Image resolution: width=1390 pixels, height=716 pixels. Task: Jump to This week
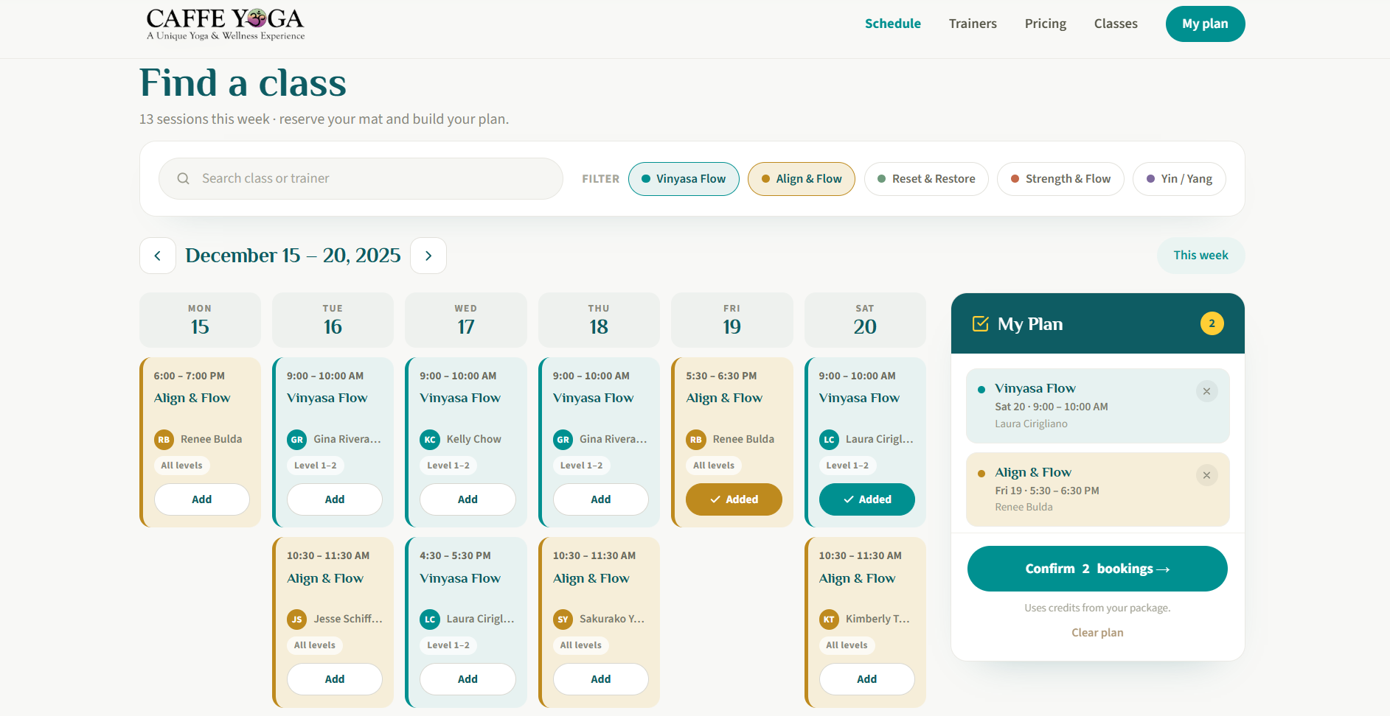tap(1200, 256)
